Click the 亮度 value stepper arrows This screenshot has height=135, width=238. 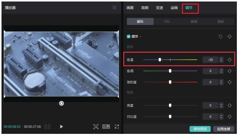pyautogui.click(x=221, y=105)
